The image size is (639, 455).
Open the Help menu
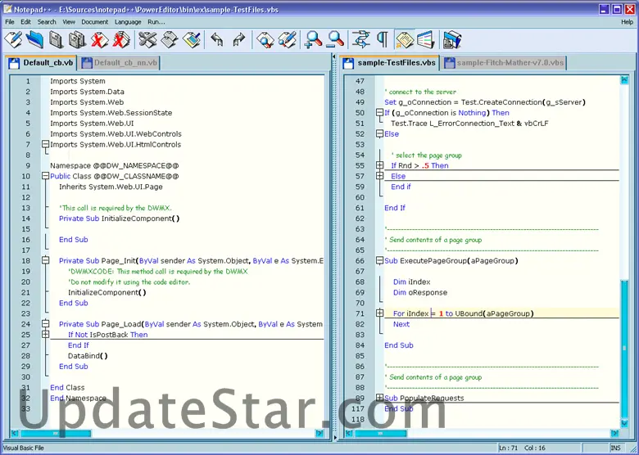pyautogui.click(x=627, y=22)
